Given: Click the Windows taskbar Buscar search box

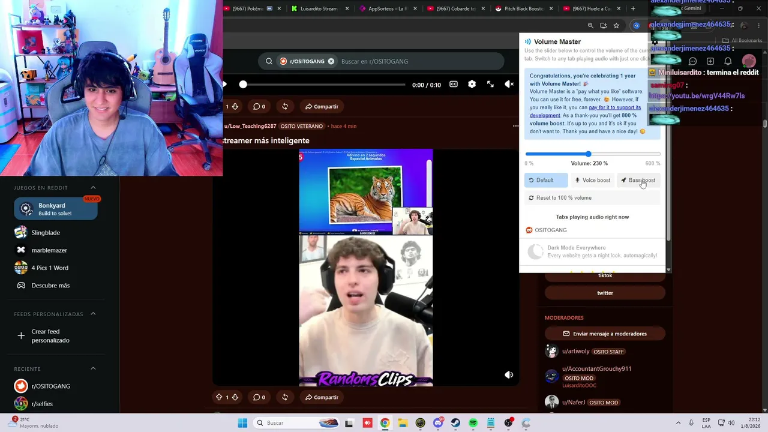Looking at the screenshot, I should [x=296, y=423].
